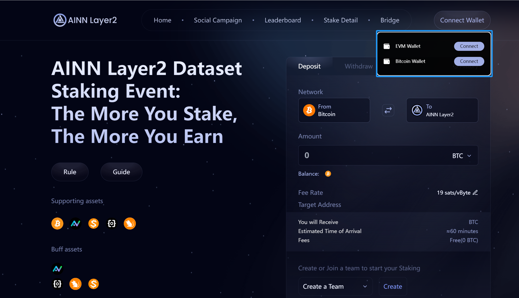Navigate to the Bridge page
The image size is (519, 298).
[x=390, y=20]
